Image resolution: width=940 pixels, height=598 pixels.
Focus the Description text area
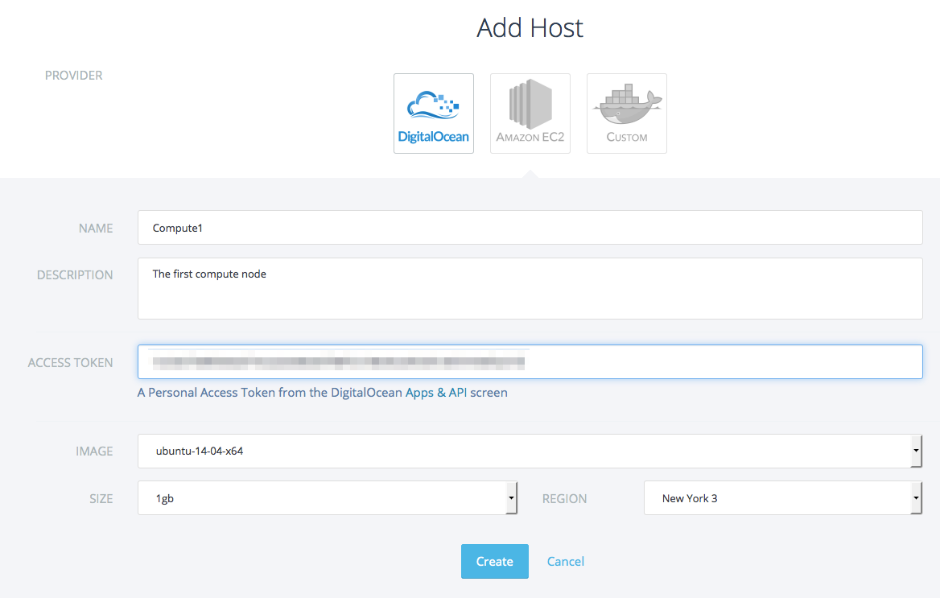pos(530,288)
